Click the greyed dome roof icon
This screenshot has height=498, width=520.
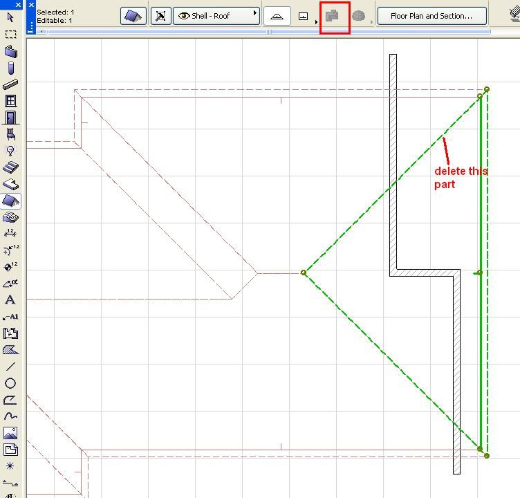358,16
